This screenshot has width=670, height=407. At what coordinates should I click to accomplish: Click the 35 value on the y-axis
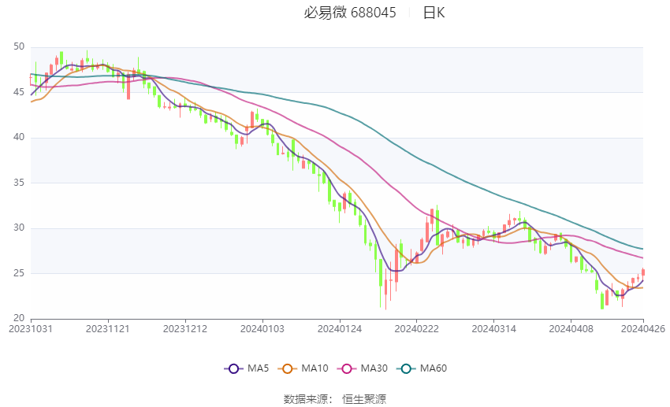(19, 183)
